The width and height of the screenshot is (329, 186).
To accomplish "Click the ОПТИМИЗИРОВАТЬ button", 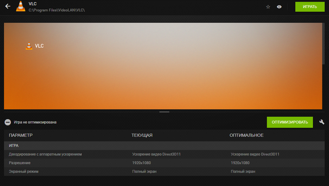I will coord(290,122).
